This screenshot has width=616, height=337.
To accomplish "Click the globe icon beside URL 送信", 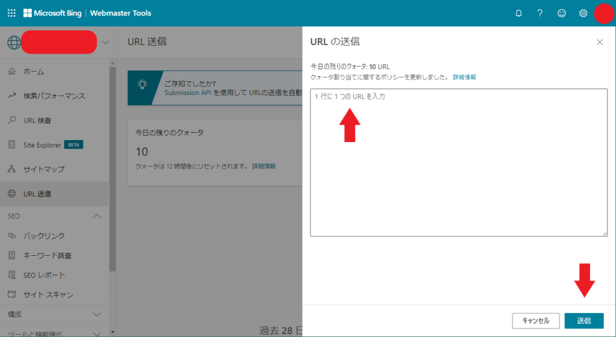I will (x=12, y=193).
